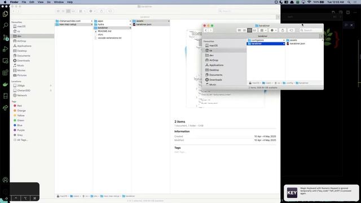Switch front karabiner window to gallery view
Viewport: 361px width, 203px height.
[x=254, y=30]
